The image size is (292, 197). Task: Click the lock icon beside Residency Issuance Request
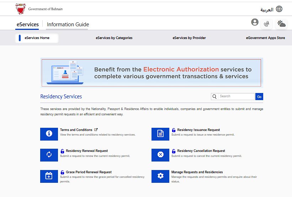tap(174, 130)
